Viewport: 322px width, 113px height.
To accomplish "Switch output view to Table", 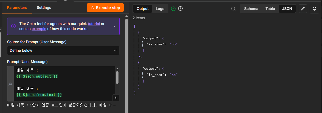I will point(270,9).
